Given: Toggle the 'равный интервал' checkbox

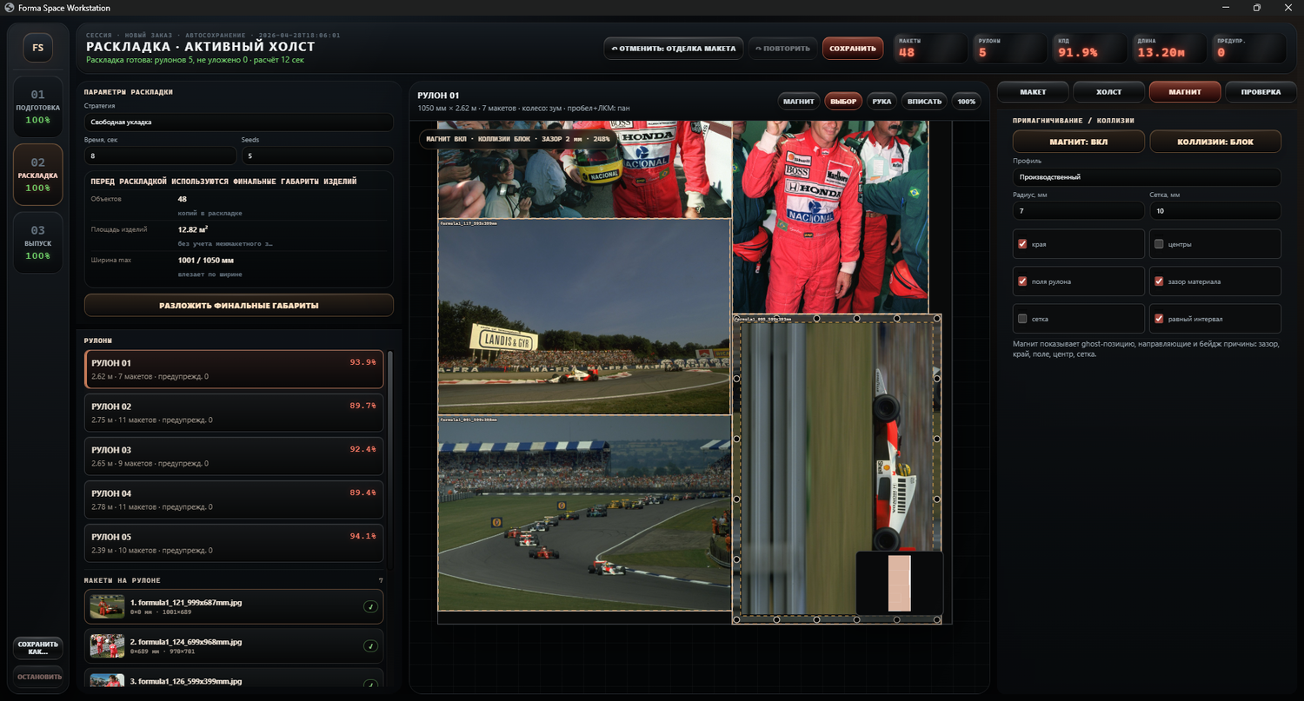Looking at the screenshot, I should (x=1159, y=319).
